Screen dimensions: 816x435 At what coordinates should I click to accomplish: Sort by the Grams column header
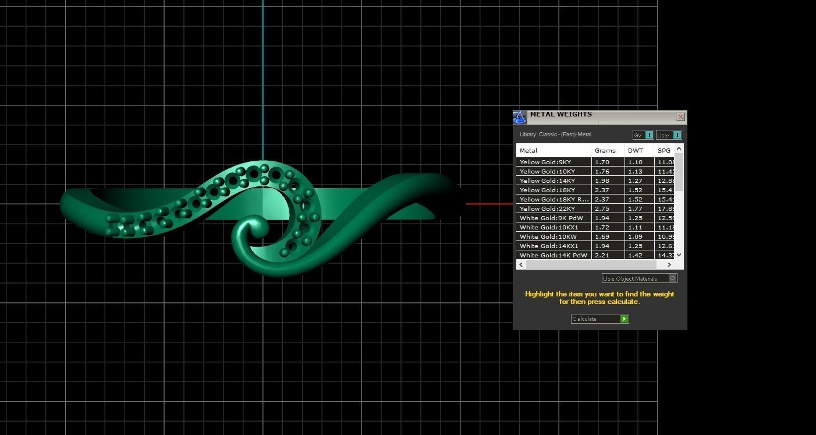click(608, 150)
